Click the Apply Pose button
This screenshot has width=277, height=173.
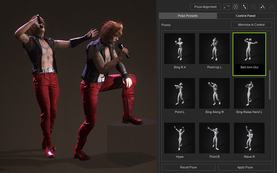(245, 167)
